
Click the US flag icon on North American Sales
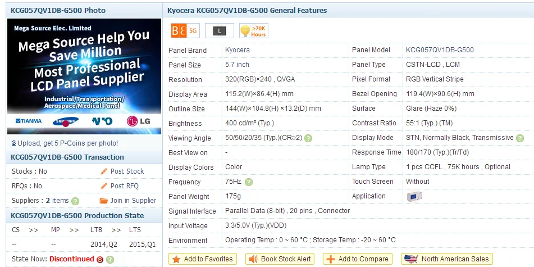411,259
